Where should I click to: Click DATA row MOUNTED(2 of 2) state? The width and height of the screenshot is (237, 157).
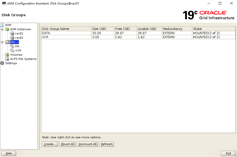tap(214, 33)
